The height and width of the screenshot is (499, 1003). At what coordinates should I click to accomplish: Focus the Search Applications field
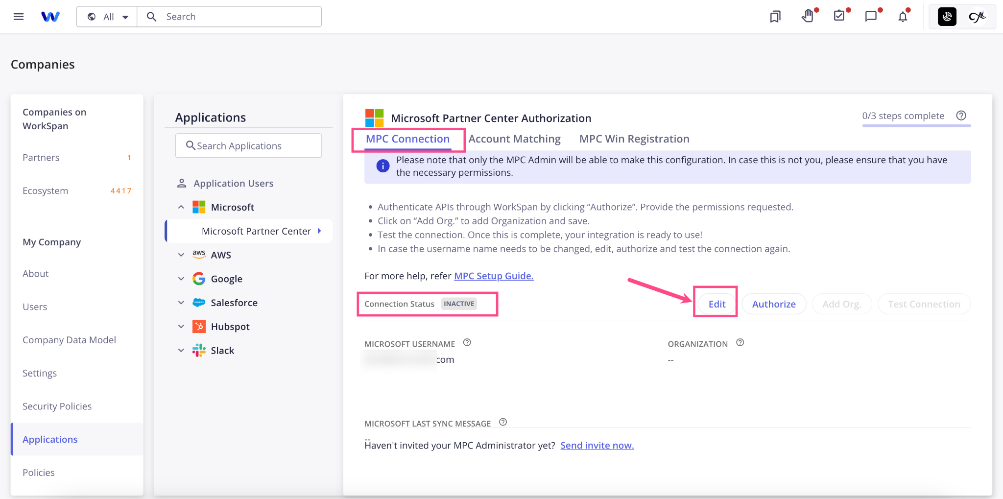pyautogui.click(x=248, y=146)
